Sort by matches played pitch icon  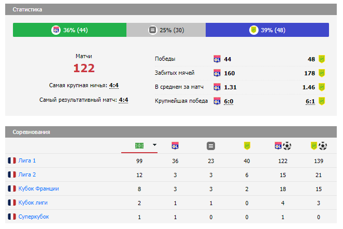(139, 146)
